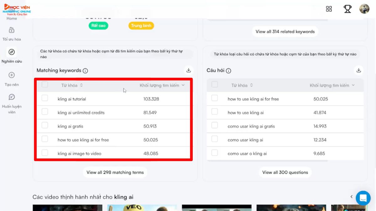Go to Tối ưu hóa in sidebar

[12, 34]
